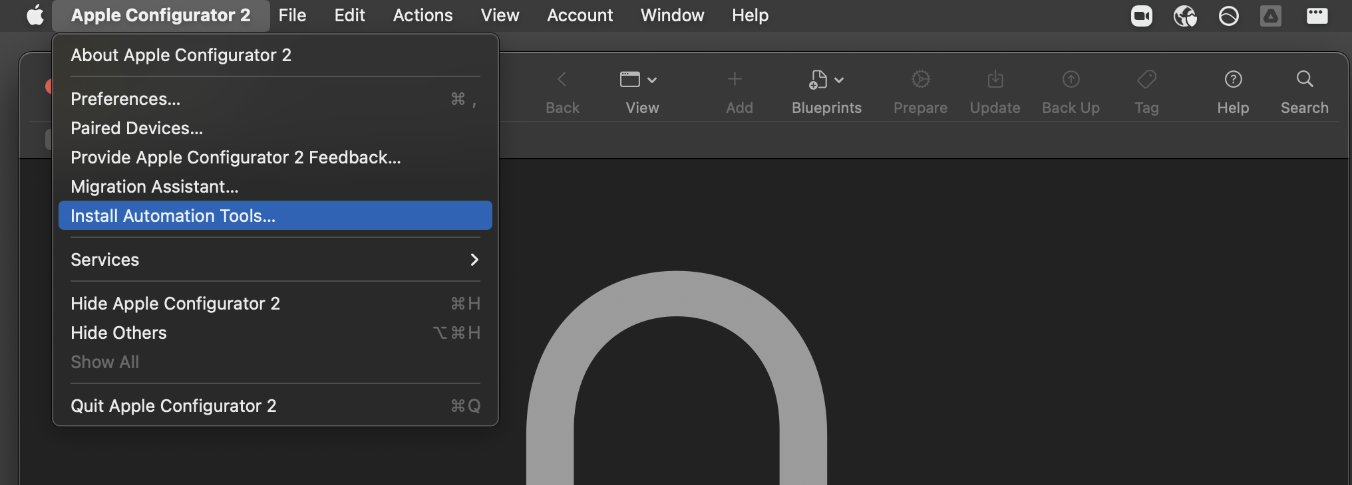Open the Google Drive menu bar icon

coord(1271,15)
